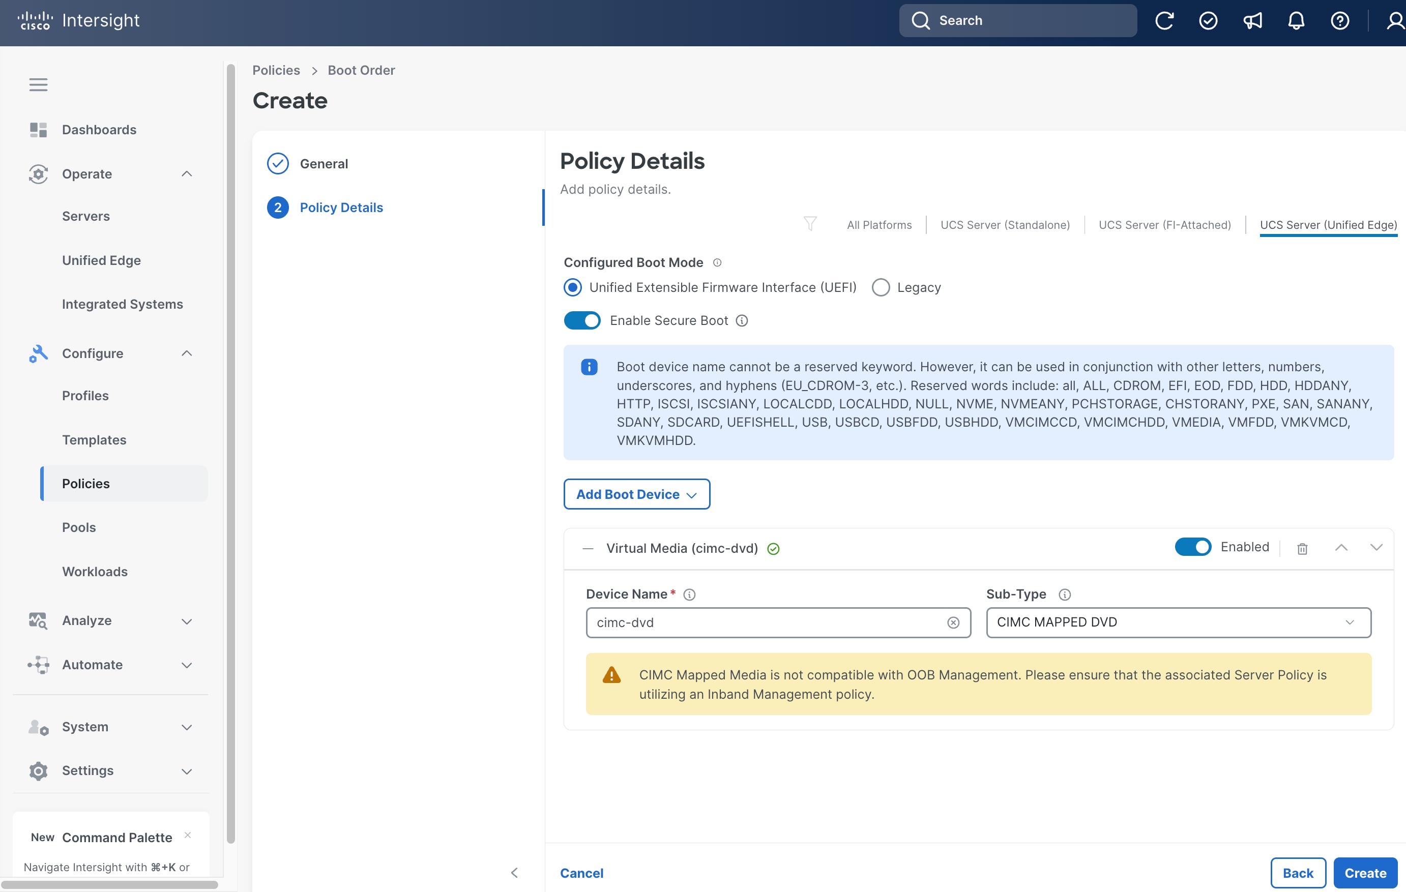The height and width of the screenshot is (892, 1406).
Task: Toggle the hamburger navigation menu
Action: [39, 84]
